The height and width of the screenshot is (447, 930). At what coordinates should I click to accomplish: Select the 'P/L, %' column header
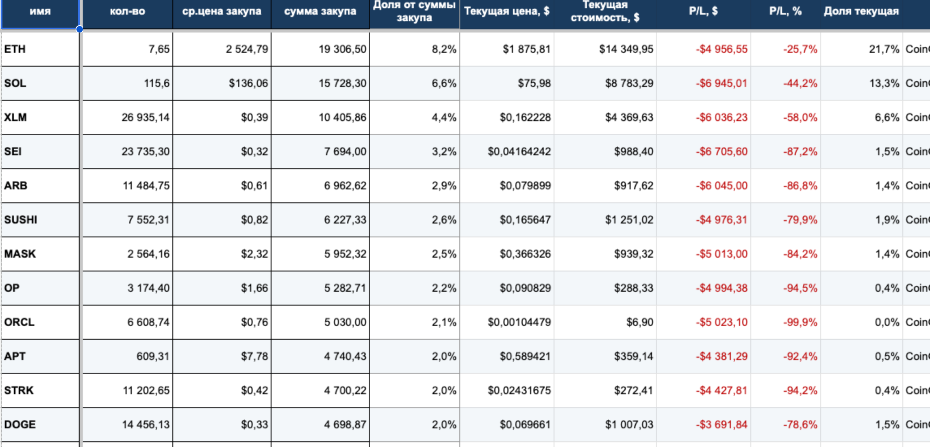786,14
